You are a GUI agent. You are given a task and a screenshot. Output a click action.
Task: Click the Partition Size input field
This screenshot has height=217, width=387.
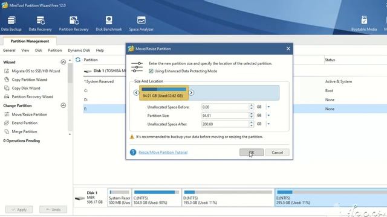pyautogui.click(x=225, y=115)
